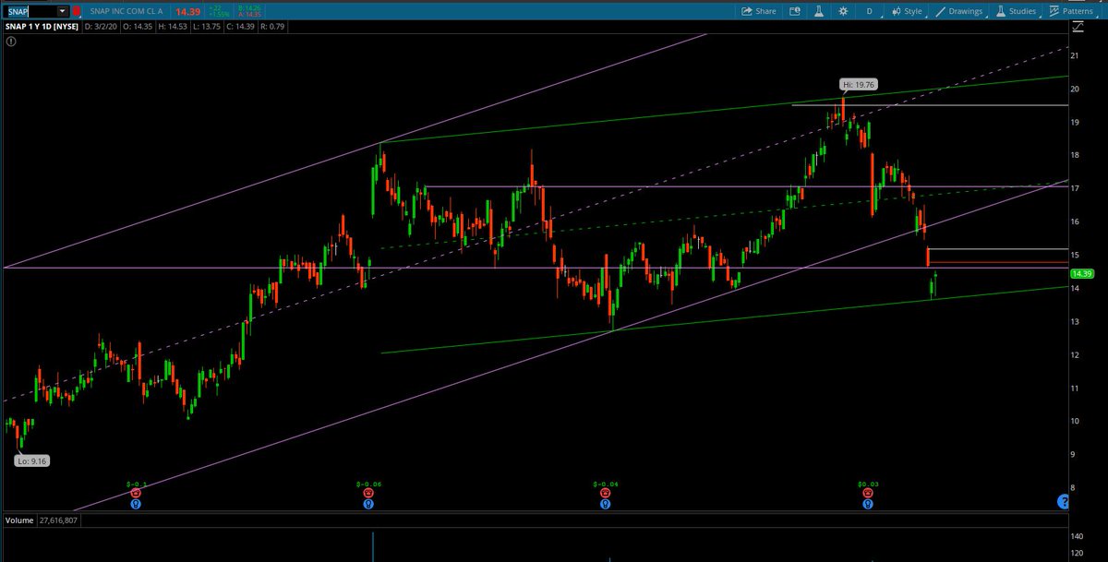Click the conference call icon under $0.03

867,494
